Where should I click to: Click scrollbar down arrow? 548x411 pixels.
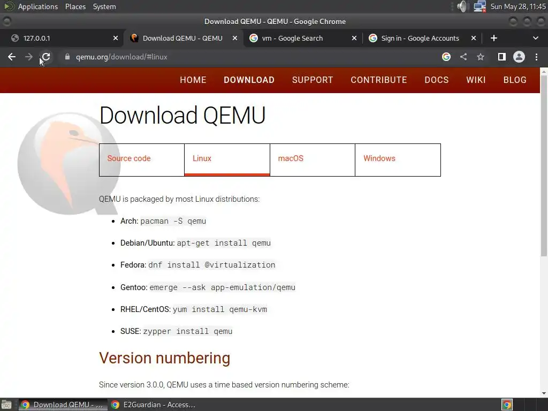tap(544, 393)
